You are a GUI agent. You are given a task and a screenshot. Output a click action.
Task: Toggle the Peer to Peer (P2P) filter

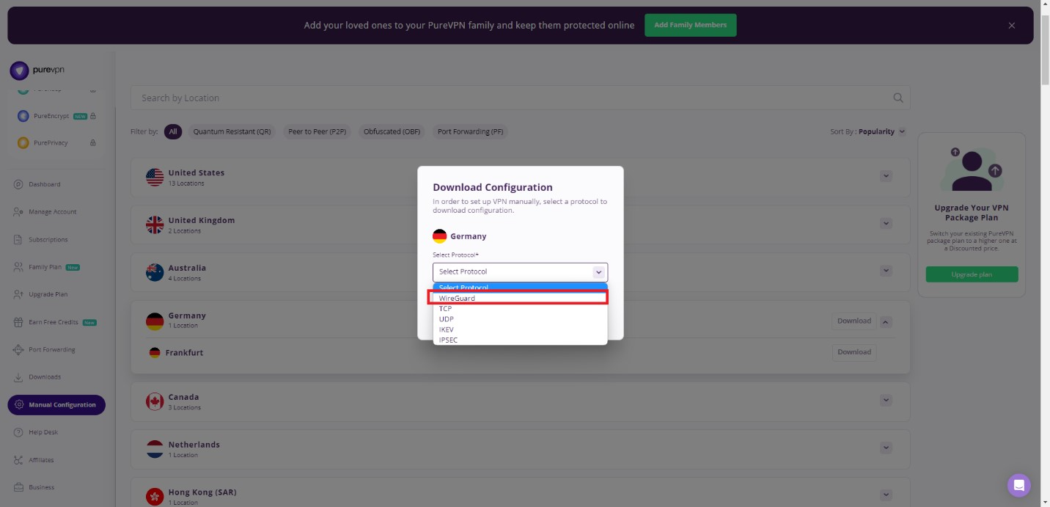[x=317, y=132]
